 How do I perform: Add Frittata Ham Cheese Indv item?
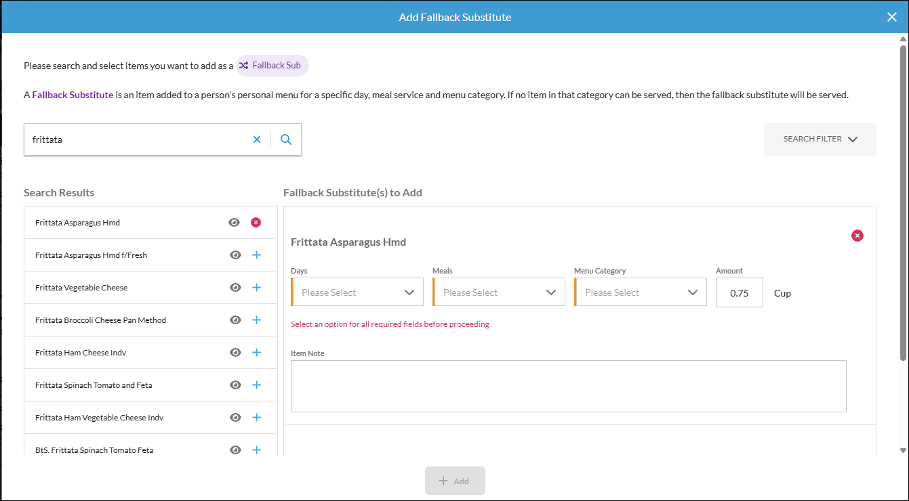257,352
